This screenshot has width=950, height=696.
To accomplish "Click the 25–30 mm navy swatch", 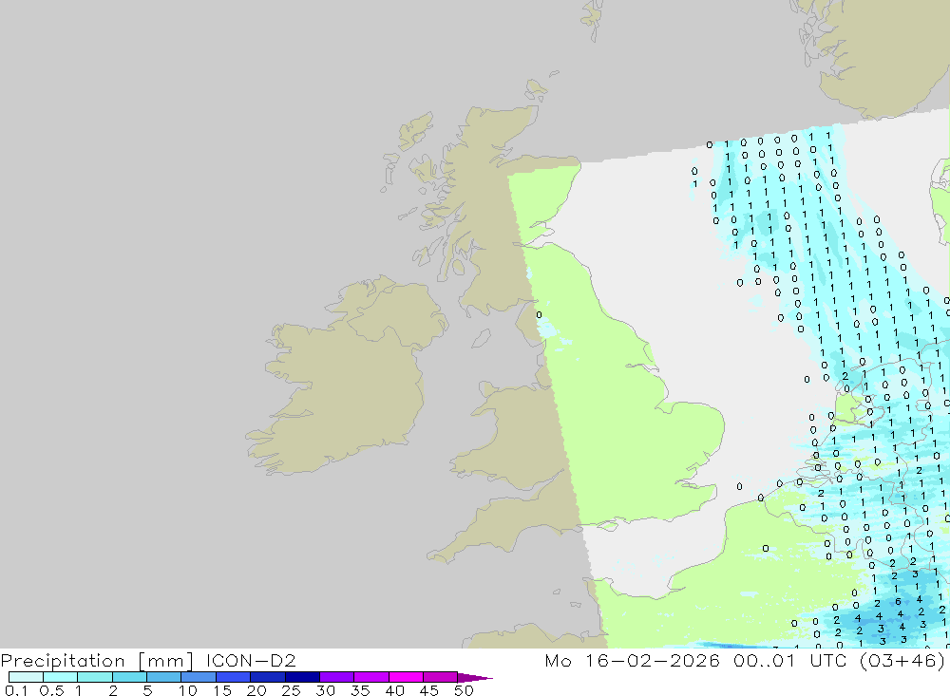I will tap(302, 677).
